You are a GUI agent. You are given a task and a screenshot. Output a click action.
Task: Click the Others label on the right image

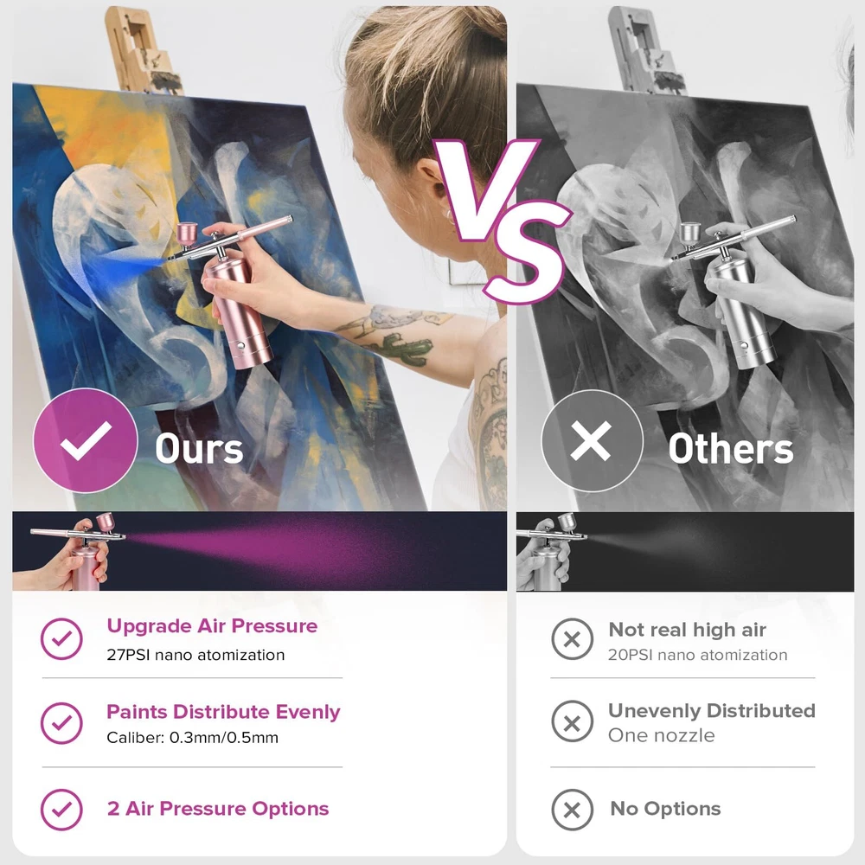click(x=731, y=448)
